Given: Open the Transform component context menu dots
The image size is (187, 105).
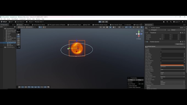Looking at the screenshot, I should [x=185, y=33].
